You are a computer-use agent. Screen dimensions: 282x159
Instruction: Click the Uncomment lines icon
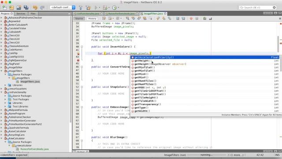211,19
